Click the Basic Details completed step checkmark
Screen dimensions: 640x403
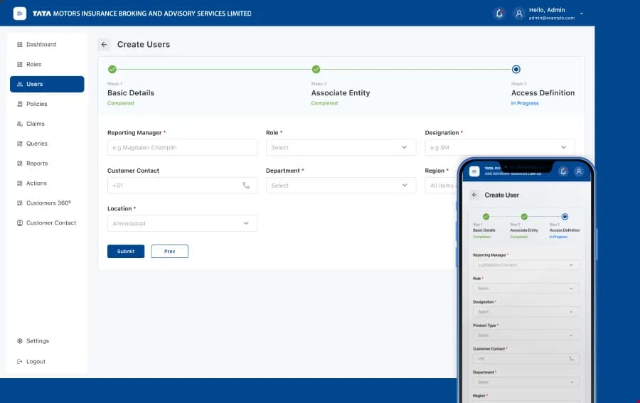112,70
